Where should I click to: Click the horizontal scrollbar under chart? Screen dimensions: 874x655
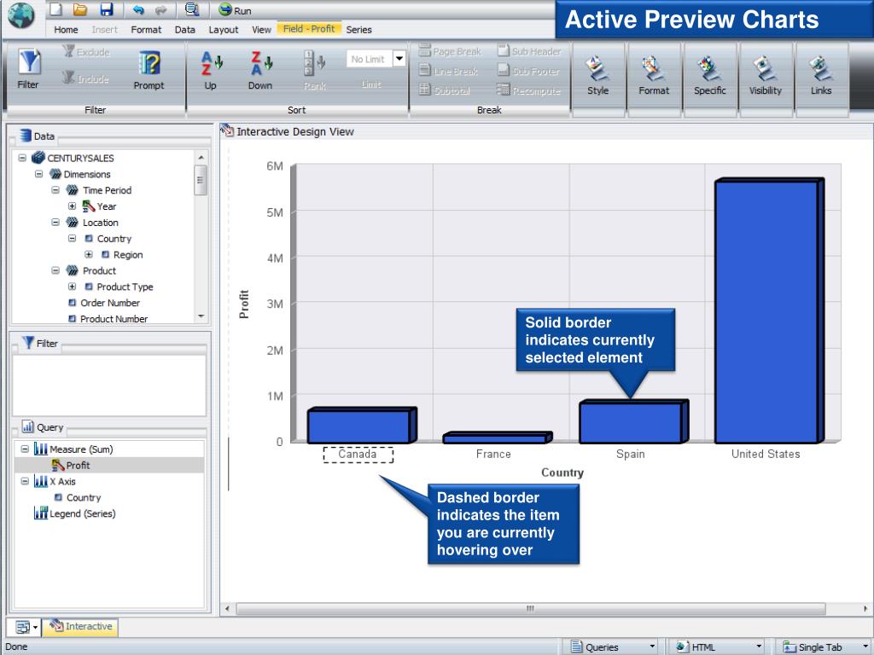(529, 609)
